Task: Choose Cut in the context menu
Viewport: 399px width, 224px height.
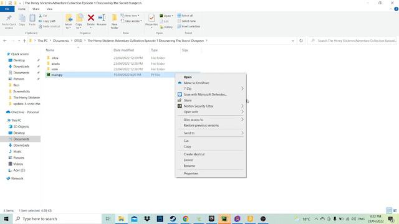Action: click(x=211, y=141)
